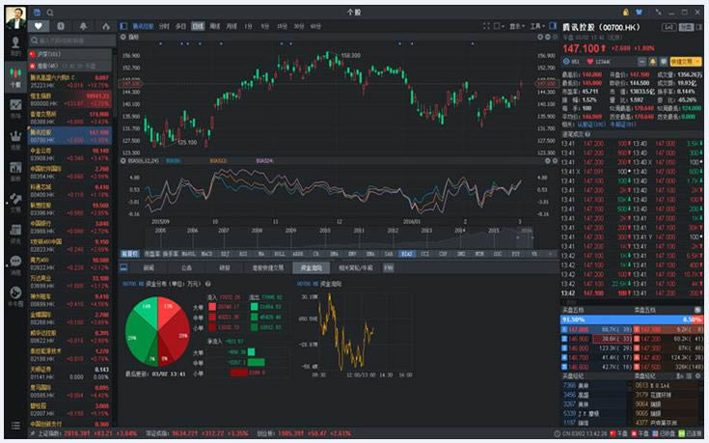This screenshot has height=443, width=709.
Task: Open gear icon in broker queue header
Action: click(x=698, y=376)
